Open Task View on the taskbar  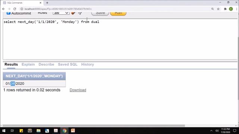pos(12,131)
